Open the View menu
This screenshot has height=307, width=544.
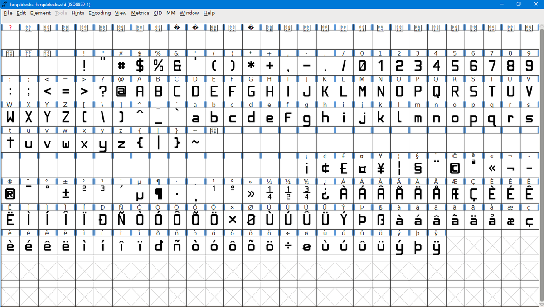[x=121, y=13]
